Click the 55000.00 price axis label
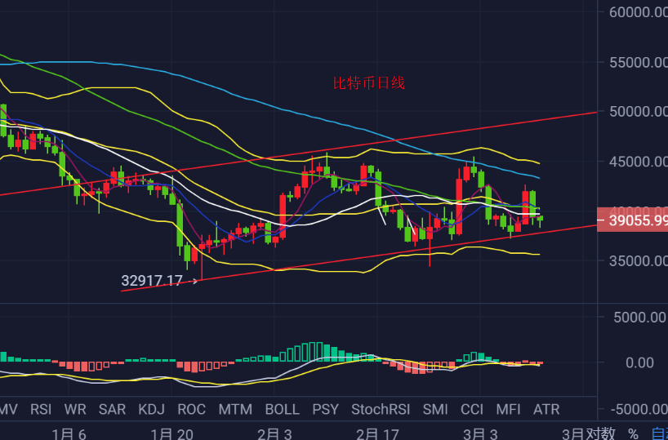 click(638, 62)
